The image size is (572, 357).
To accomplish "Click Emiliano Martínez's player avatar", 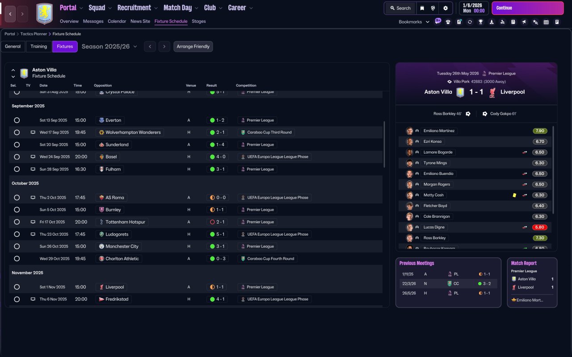I will [409, 131].
